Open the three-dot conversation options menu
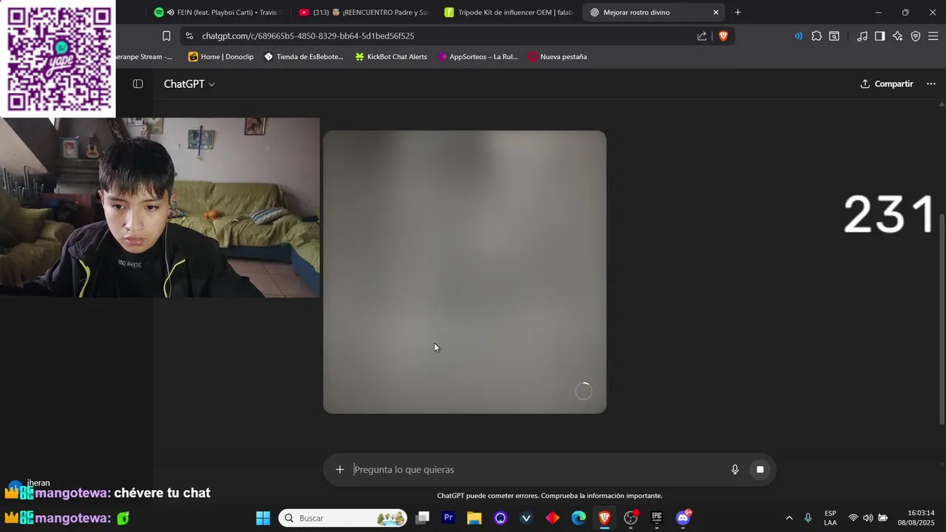Screen dimensions: 946x532 (x=931, y=84)
